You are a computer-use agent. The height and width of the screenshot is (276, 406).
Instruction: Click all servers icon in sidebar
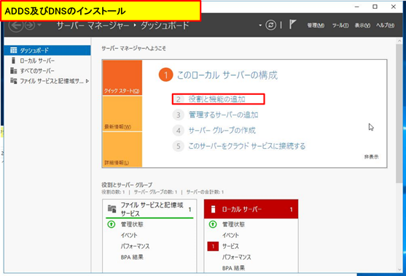[x=13, y=71]
